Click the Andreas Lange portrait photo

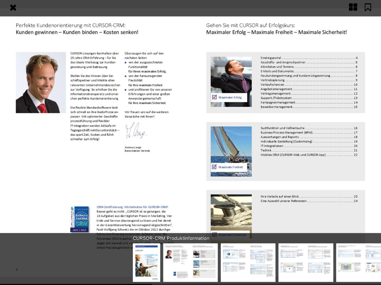[41, 82]
